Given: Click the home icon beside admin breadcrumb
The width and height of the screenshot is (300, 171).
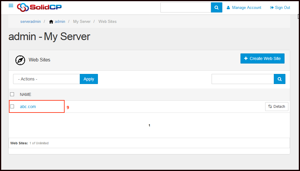Looking at the screenshot, I should pos(51,22).
